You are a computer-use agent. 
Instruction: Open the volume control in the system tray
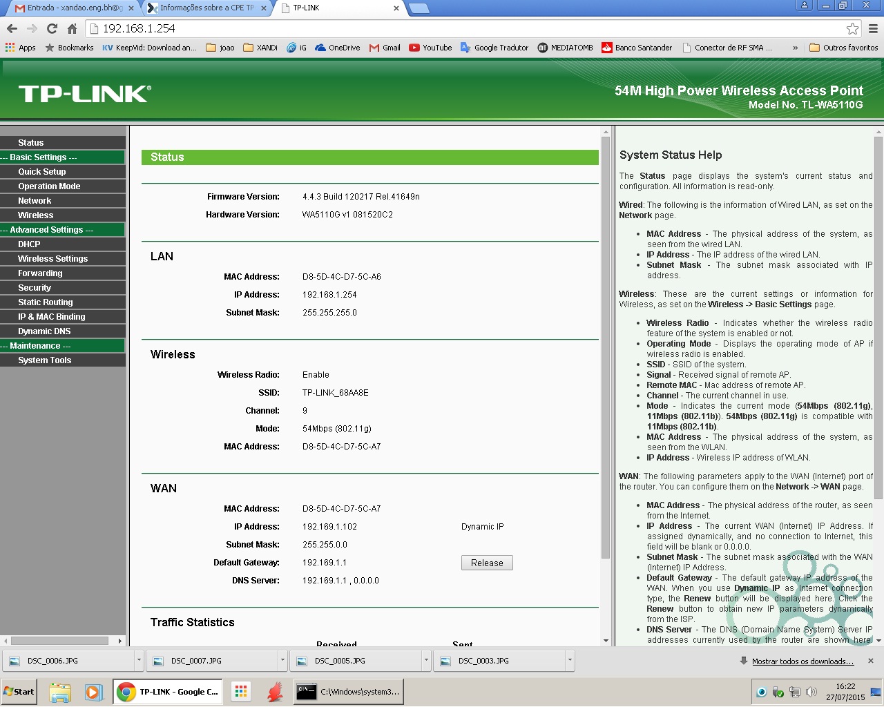811,692
